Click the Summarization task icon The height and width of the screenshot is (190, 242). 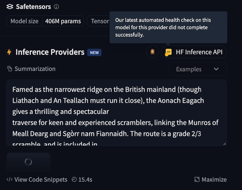coord(10,69)
